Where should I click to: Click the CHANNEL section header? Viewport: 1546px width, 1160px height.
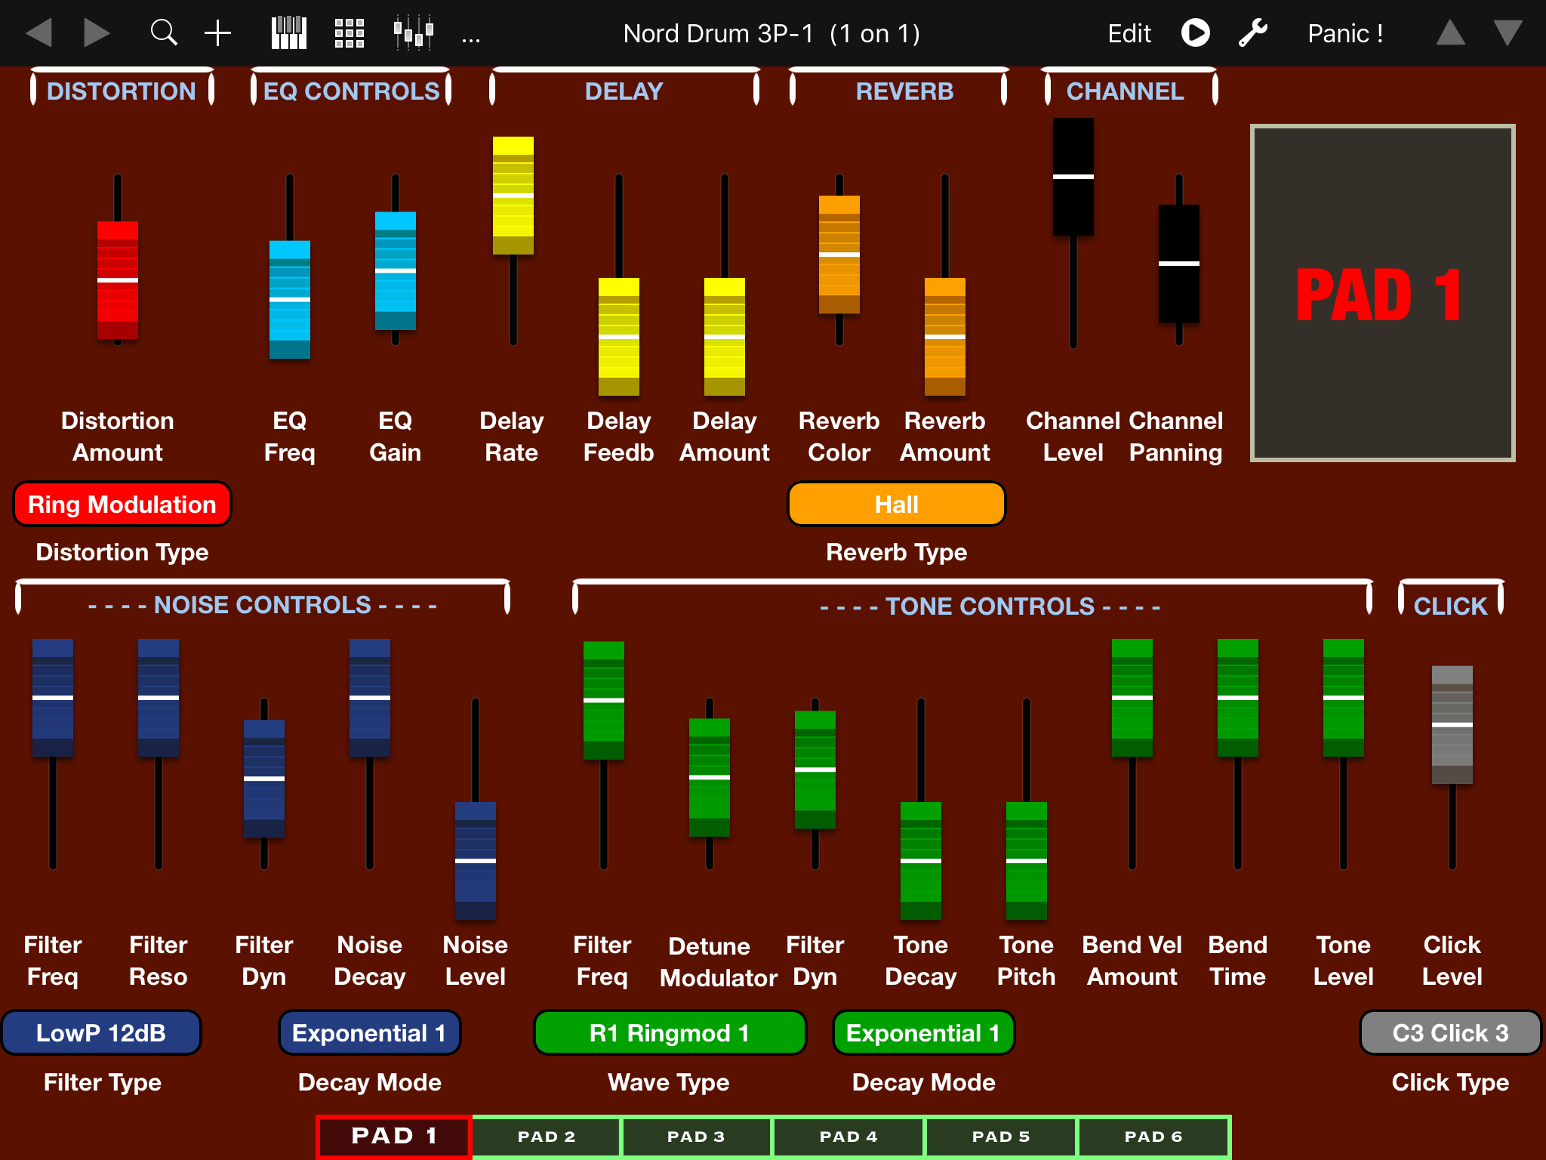pos(1125,91)
